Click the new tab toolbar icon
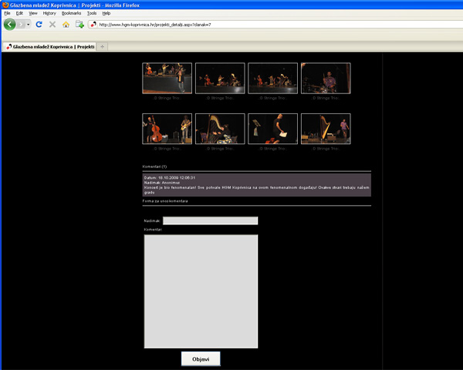 pos(79,24)
